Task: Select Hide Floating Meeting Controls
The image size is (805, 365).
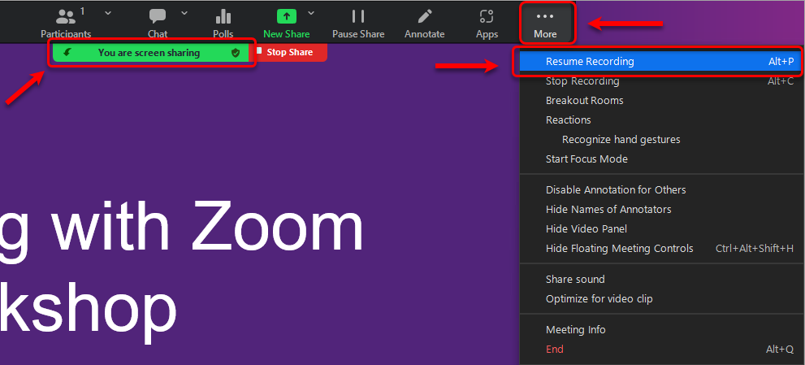Action: [660, 249]
